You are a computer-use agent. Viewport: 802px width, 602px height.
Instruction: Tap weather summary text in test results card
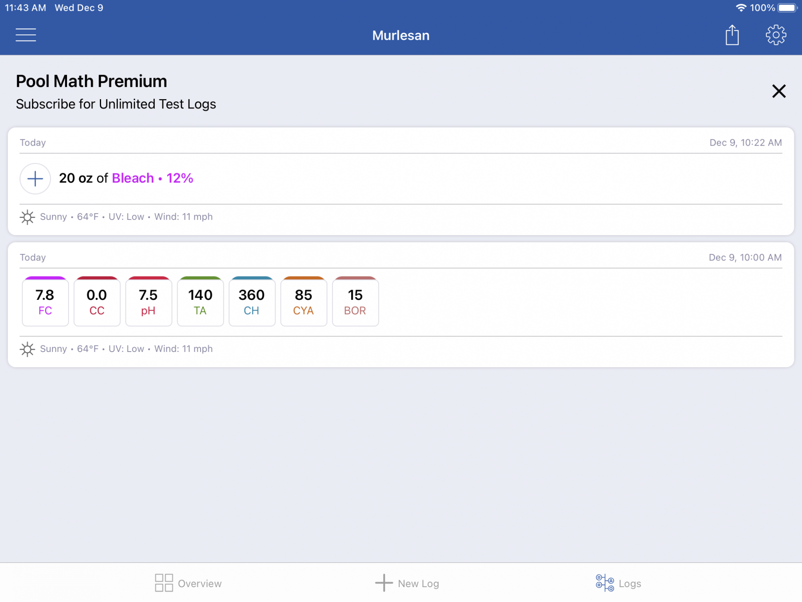pyautogui.click(x=126, y=349)
